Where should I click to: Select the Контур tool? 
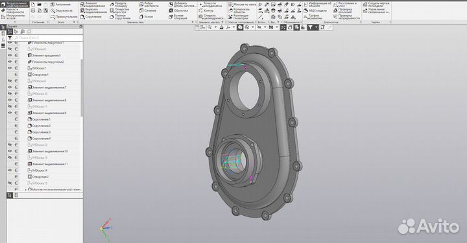click(x=206, y=10)
